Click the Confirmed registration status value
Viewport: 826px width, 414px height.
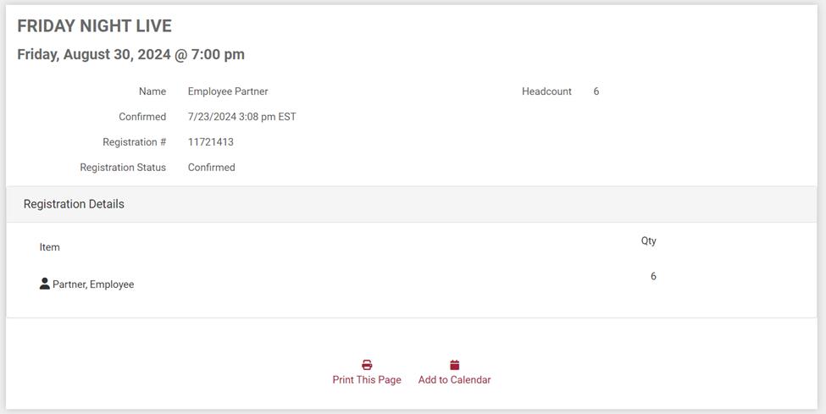click(212, 168)
